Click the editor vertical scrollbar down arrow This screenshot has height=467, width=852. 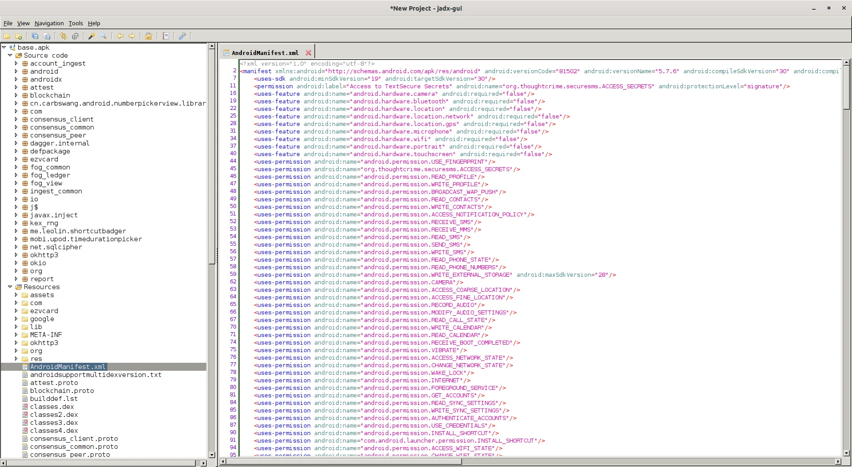[x=846, y=453]
